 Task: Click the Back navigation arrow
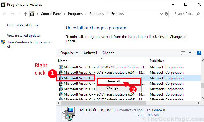[4, 14]
